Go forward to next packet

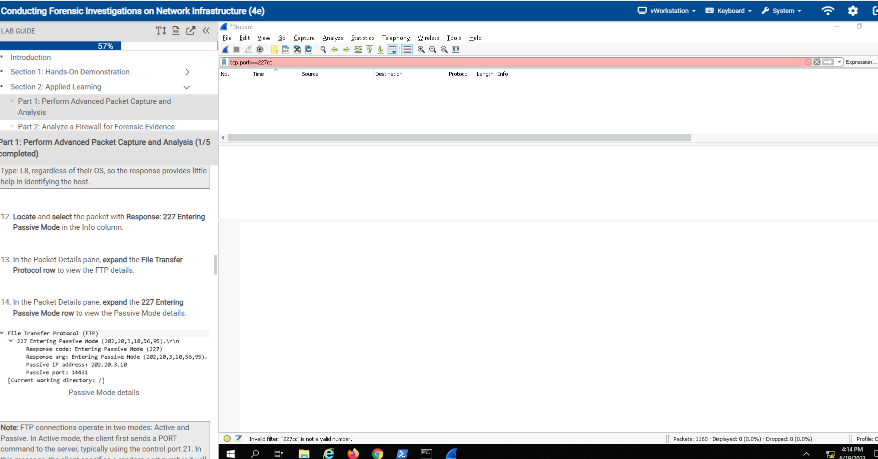(x=346, y=49)
